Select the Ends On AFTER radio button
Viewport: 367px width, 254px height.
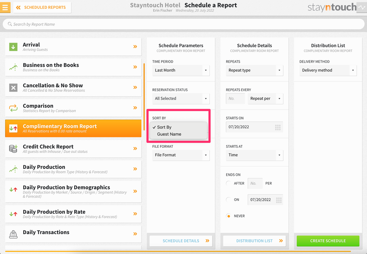[x=229, y=184]
